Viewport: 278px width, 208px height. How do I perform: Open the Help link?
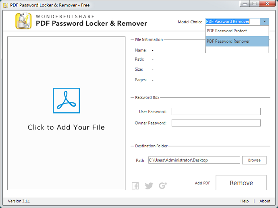245,201
